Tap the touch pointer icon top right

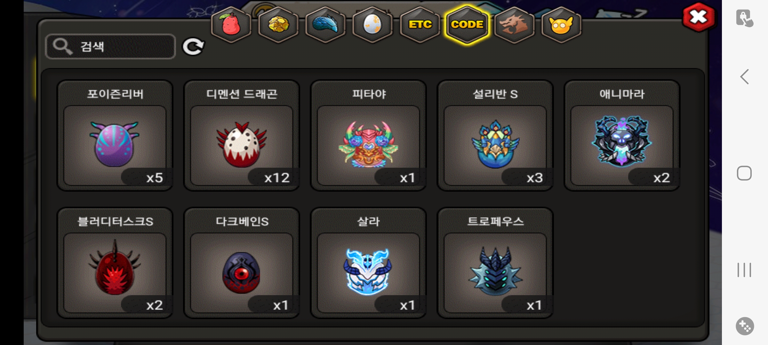tap(745, 18)
